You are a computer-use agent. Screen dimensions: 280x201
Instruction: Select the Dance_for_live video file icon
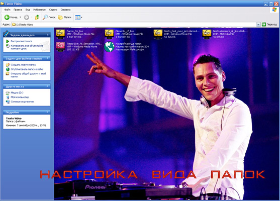60,34
